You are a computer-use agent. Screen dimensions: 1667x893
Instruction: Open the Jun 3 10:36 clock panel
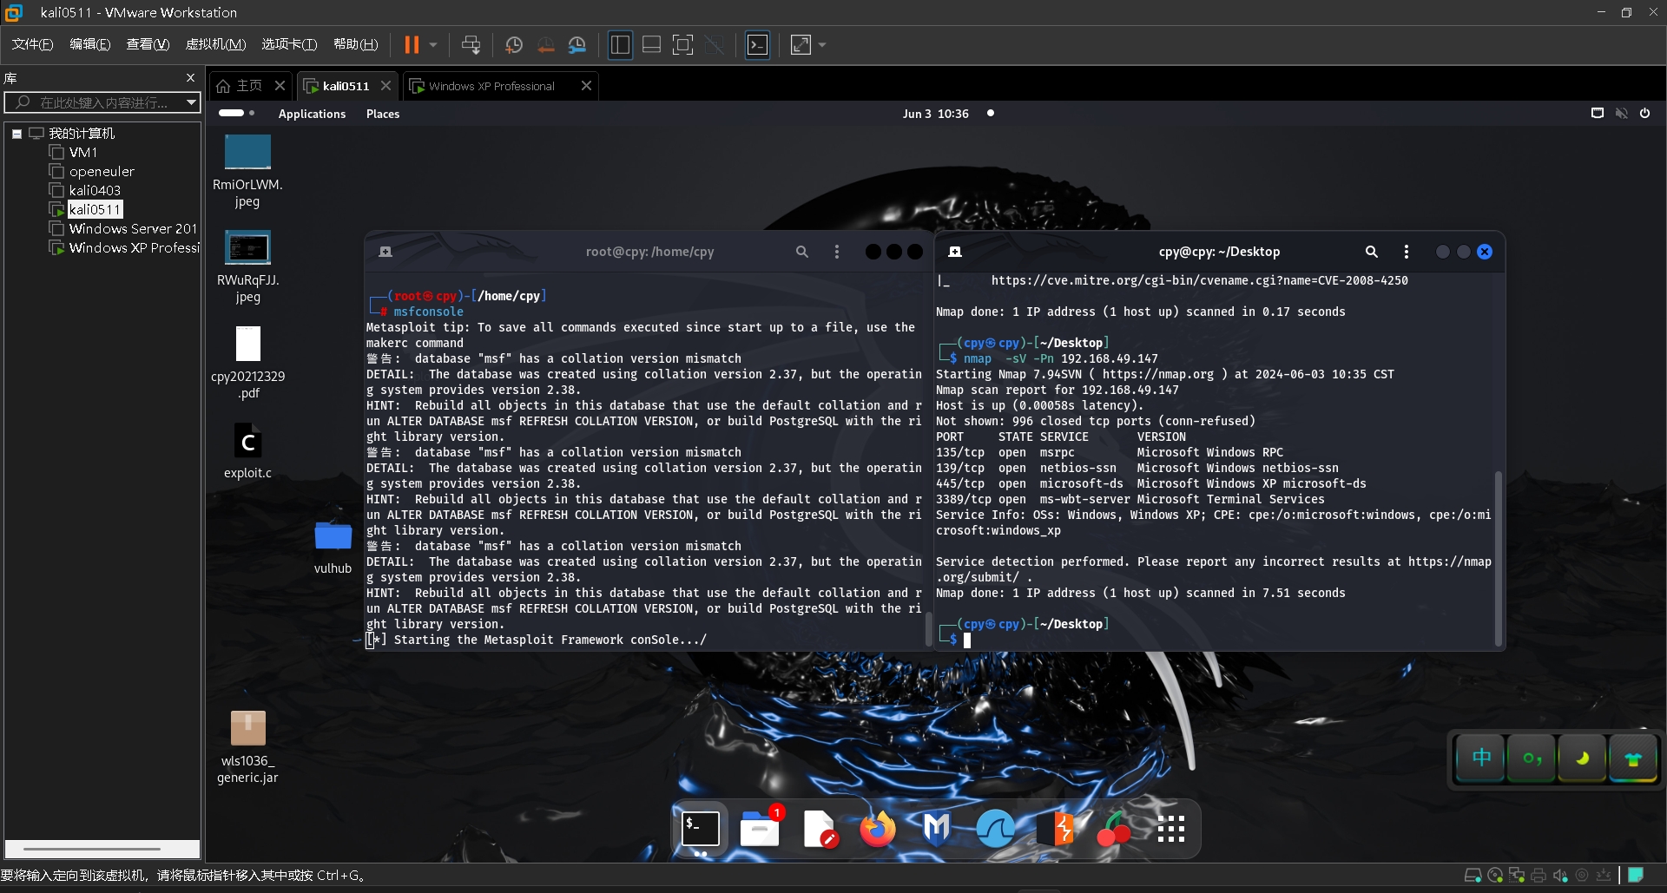coord(936,114)
